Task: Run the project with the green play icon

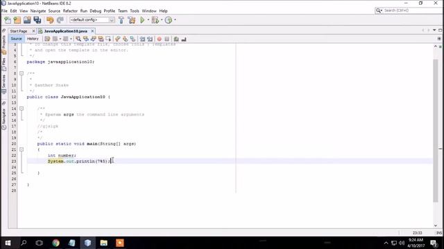Action: pyautogui.click(x=142, y=20)
